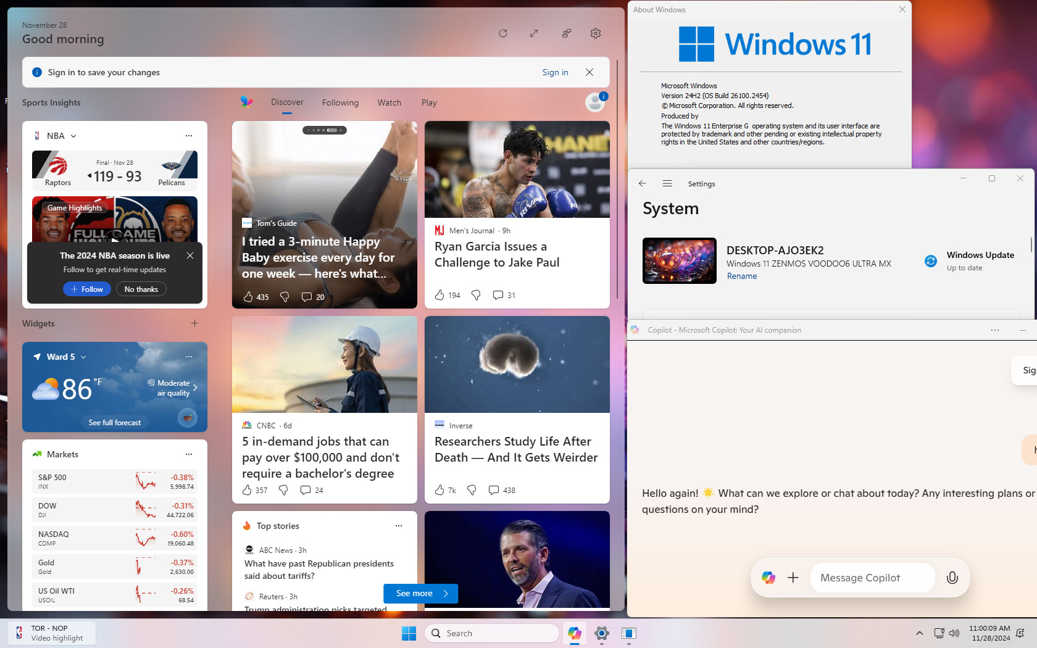Open Settings from the taskbar

tap(602, 633)
